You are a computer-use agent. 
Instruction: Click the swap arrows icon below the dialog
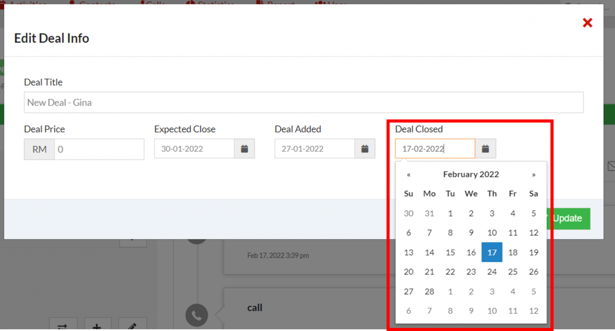coord(62,326)
